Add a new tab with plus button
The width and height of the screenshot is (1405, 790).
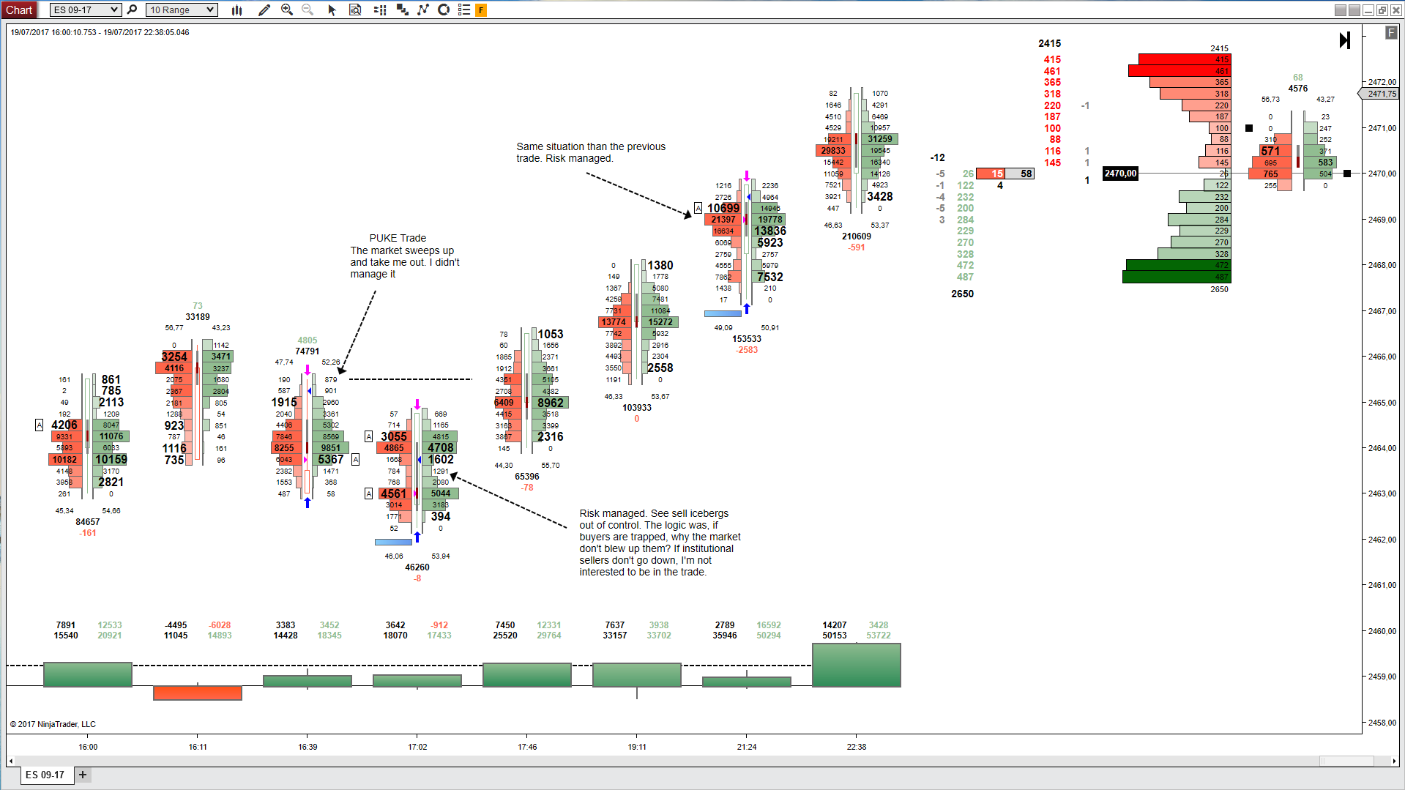click(x=83, y=775)
